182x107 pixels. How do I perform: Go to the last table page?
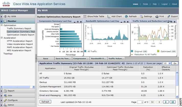pos(173,102)
